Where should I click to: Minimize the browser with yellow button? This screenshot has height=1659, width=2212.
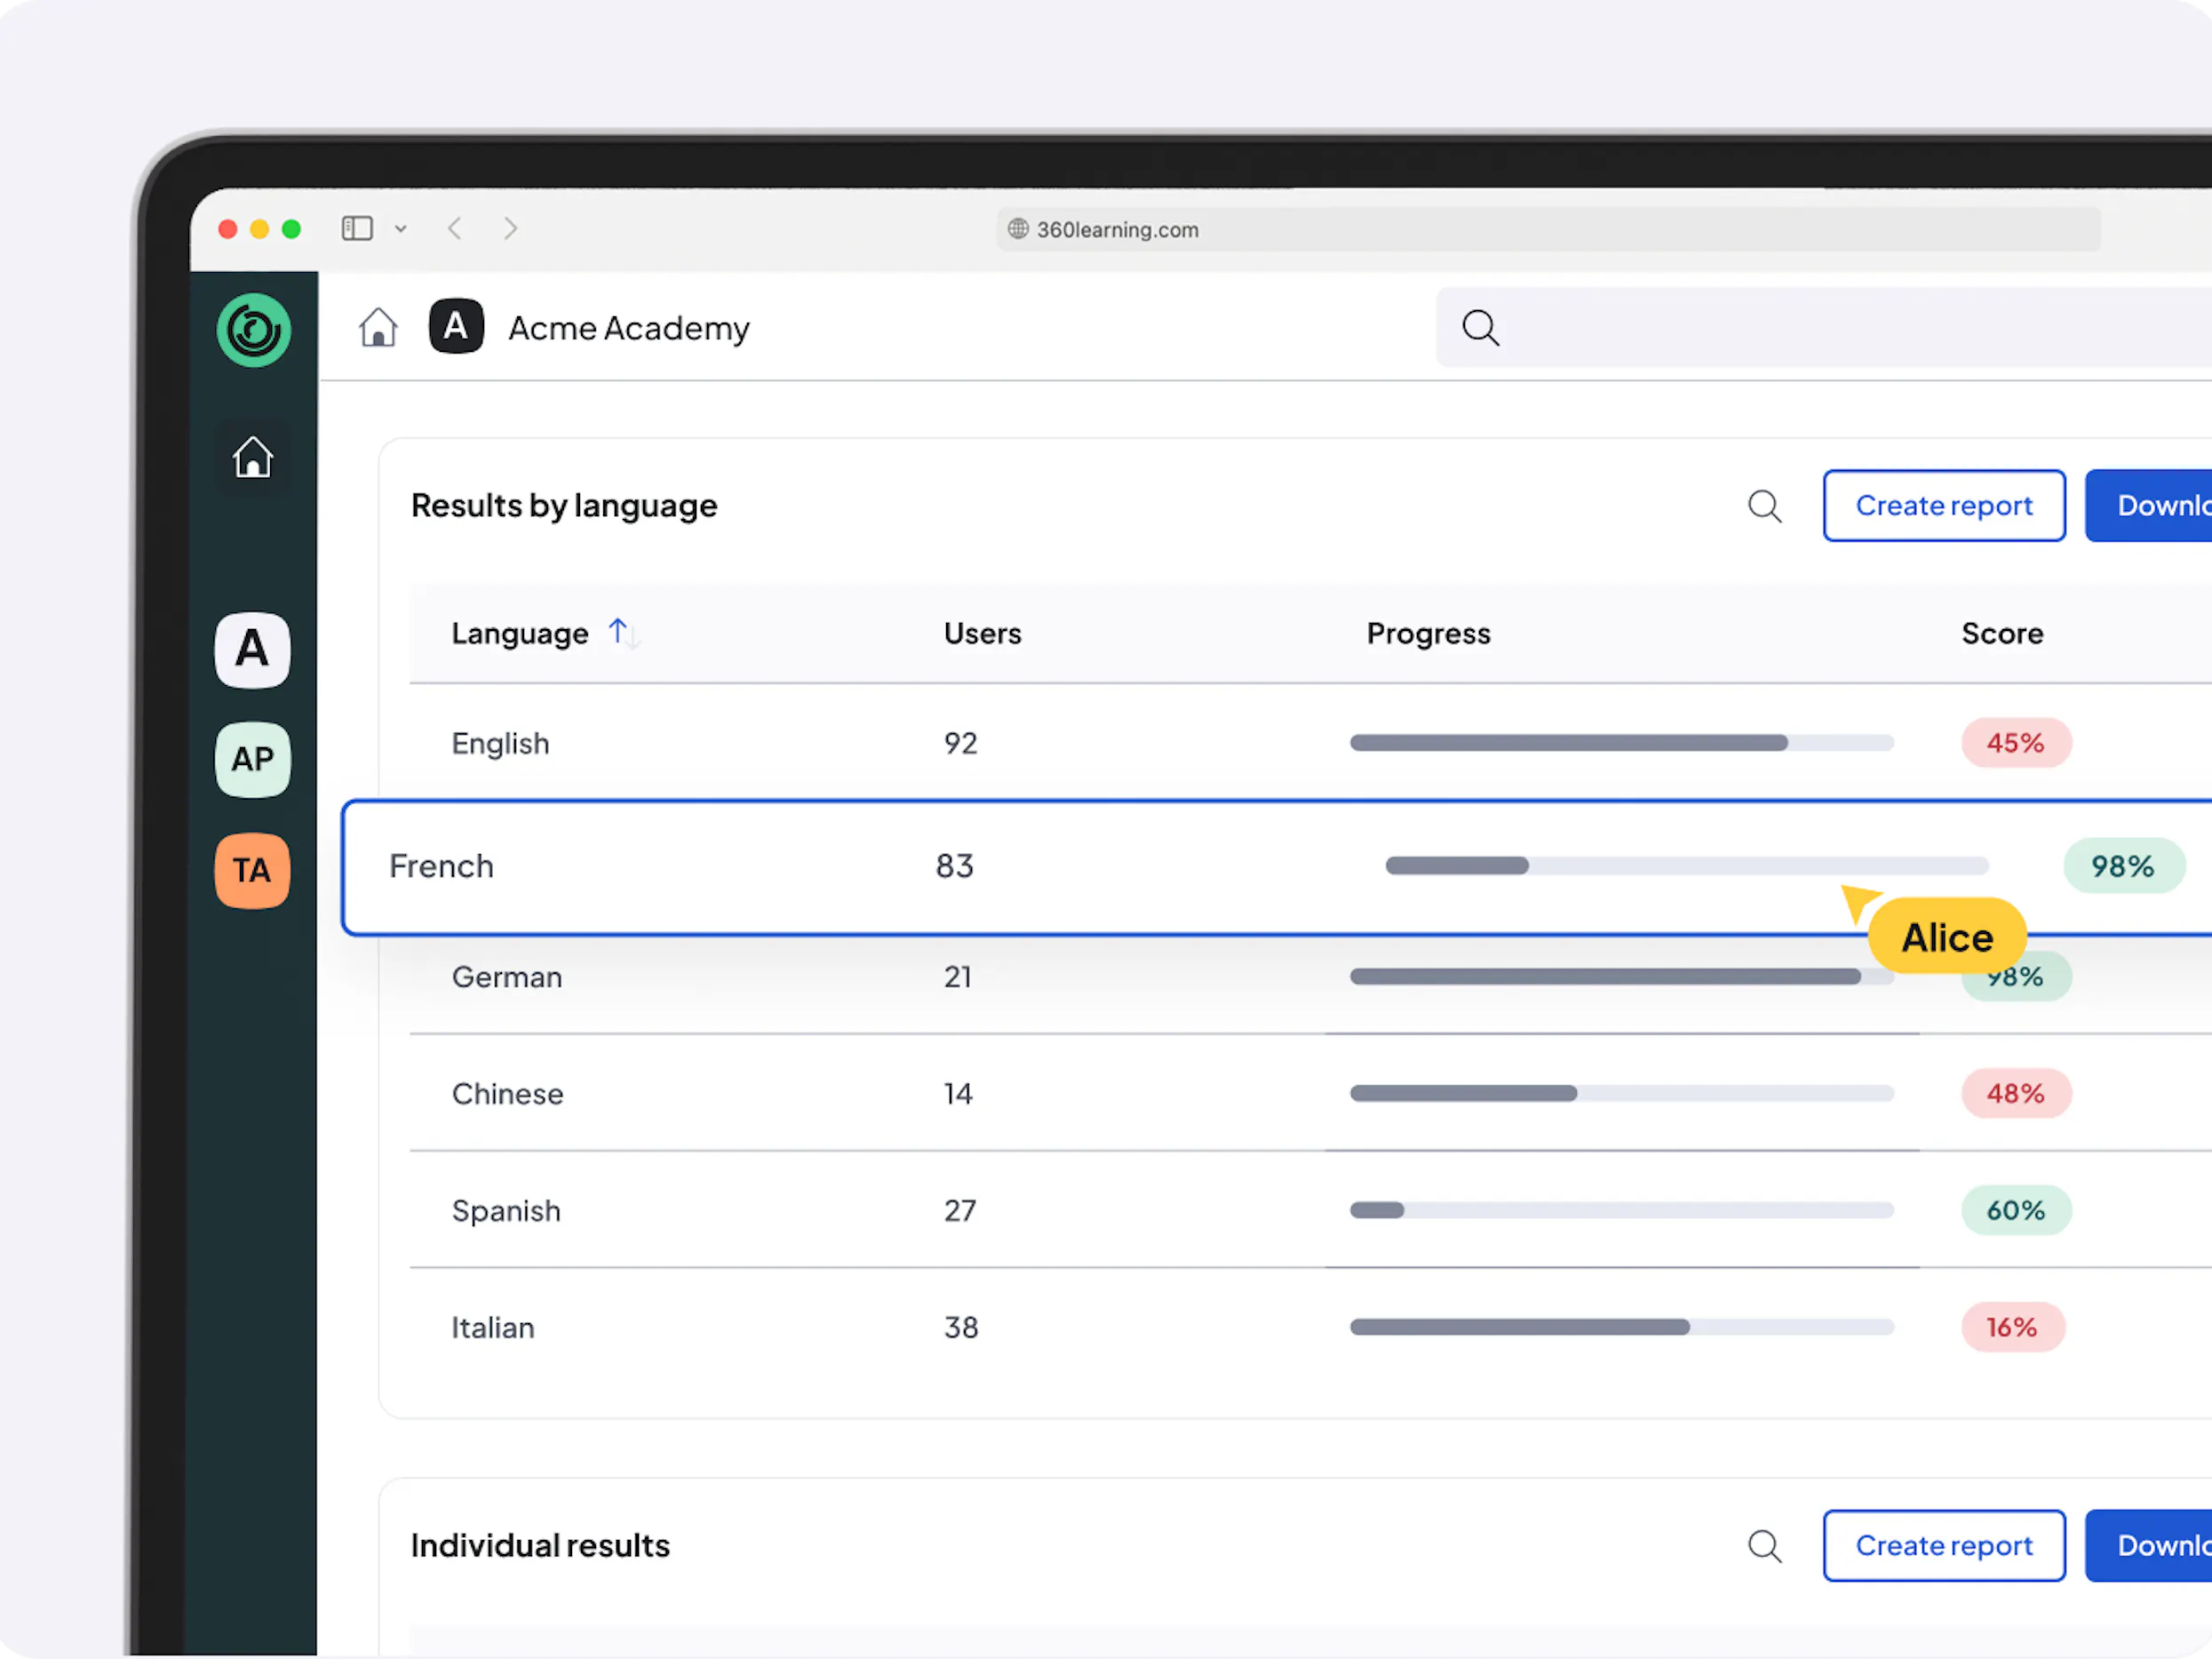(260, 229)
